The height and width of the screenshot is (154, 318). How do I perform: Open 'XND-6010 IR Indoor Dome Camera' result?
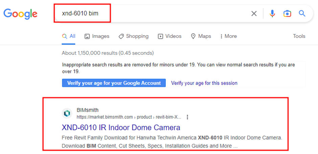121,128
